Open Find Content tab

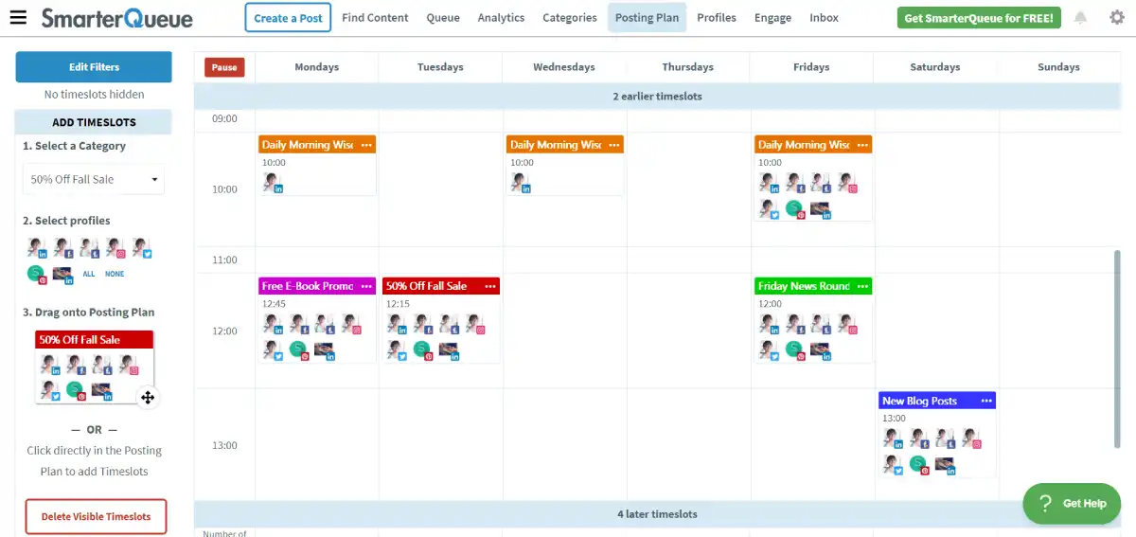click(375, 18)
